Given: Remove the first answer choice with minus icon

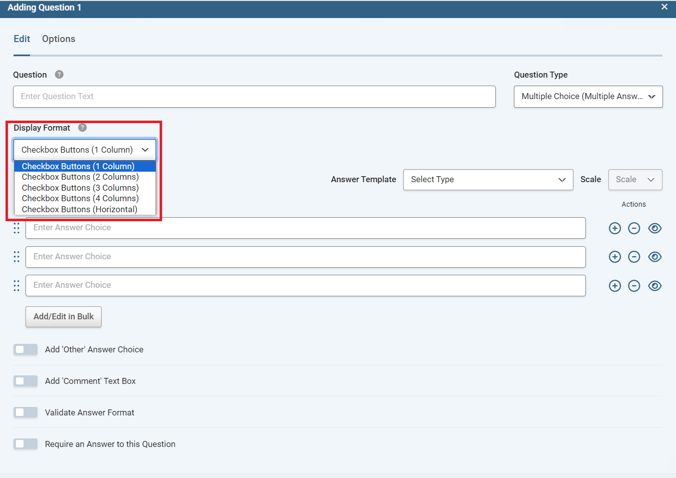Looking at the screenshot, I should pos(634,228).
